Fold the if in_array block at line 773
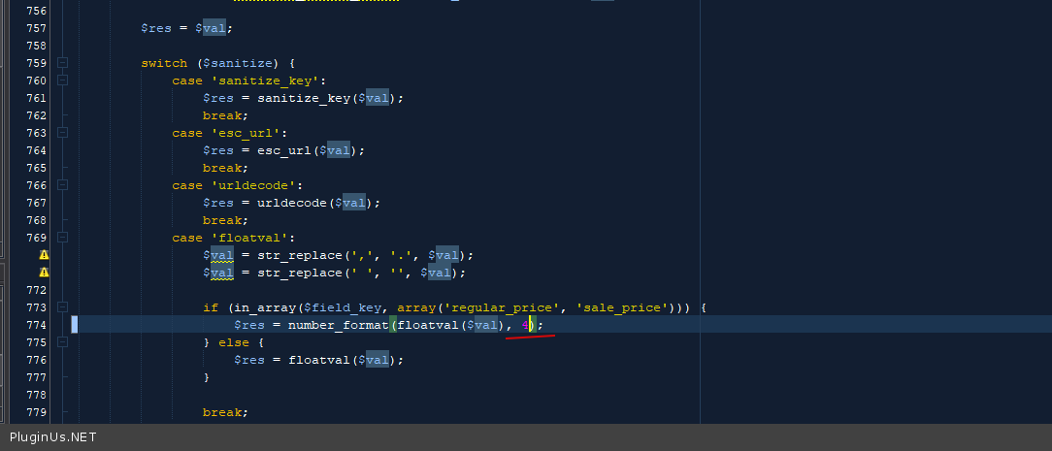Screen dimensions: 1052x451 click(x=62, y=307)
